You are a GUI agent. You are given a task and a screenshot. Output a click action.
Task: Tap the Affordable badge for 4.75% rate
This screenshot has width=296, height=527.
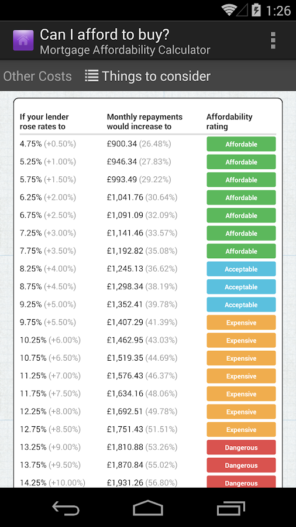[241, 144]
